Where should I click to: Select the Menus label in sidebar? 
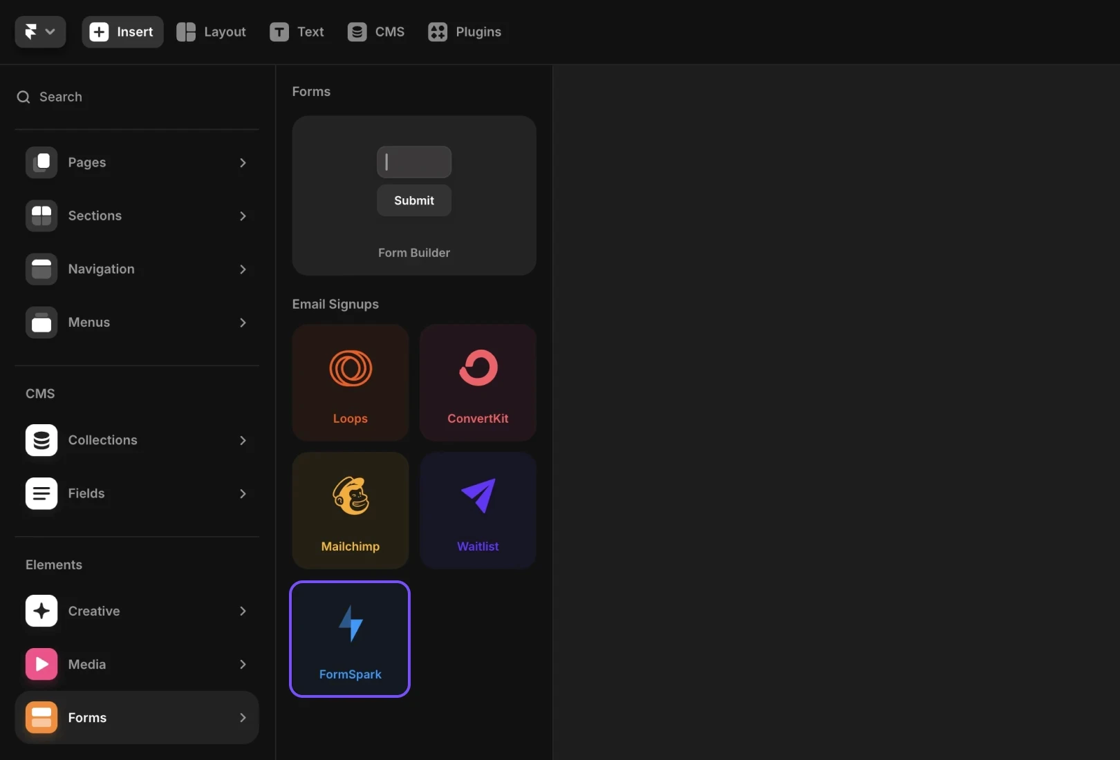[x=89, y=322]
